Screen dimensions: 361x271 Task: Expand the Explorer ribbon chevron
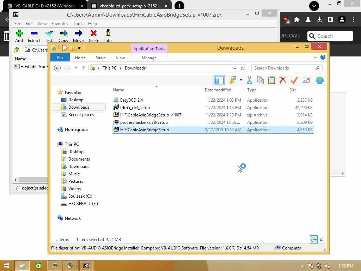click(315, 58)
